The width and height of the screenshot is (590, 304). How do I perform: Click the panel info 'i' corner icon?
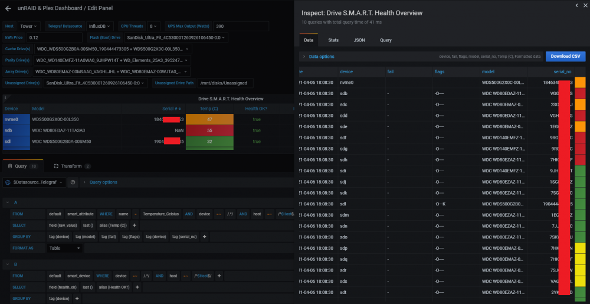(x=5, y=98)
